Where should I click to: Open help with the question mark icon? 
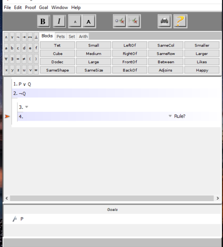pos(180,21)
